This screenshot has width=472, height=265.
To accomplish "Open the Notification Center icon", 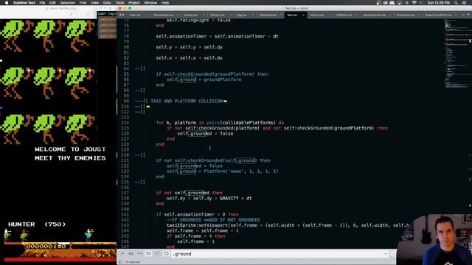I will [x=465, y=3].
